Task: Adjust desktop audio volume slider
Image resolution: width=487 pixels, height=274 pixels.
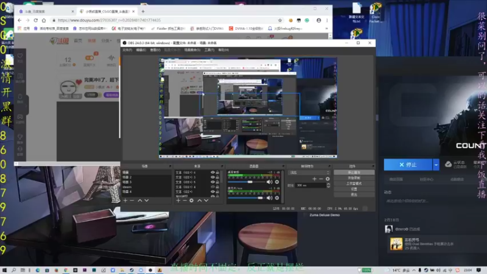Action: coord(250,181)
